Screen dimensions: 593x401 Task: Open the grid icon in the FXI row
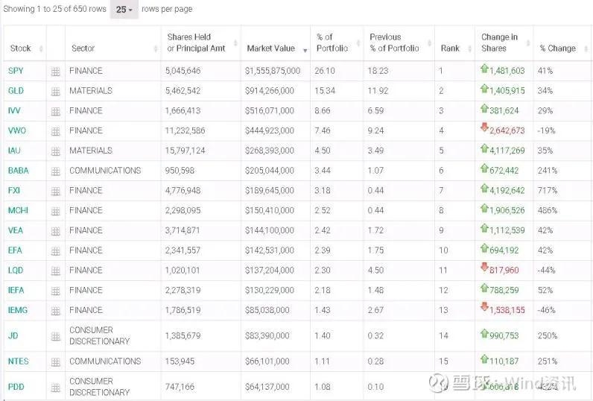pos(56,191)
